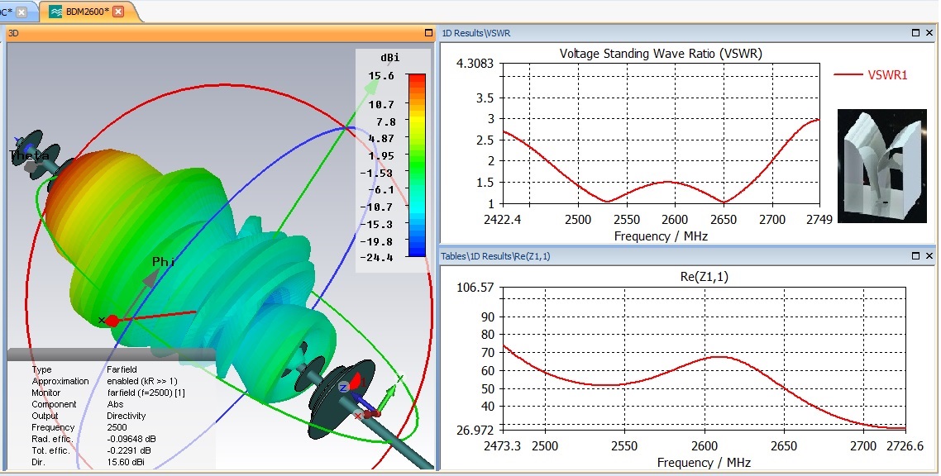
Task: Click the Output value Directivity
Action: (126, 416)
